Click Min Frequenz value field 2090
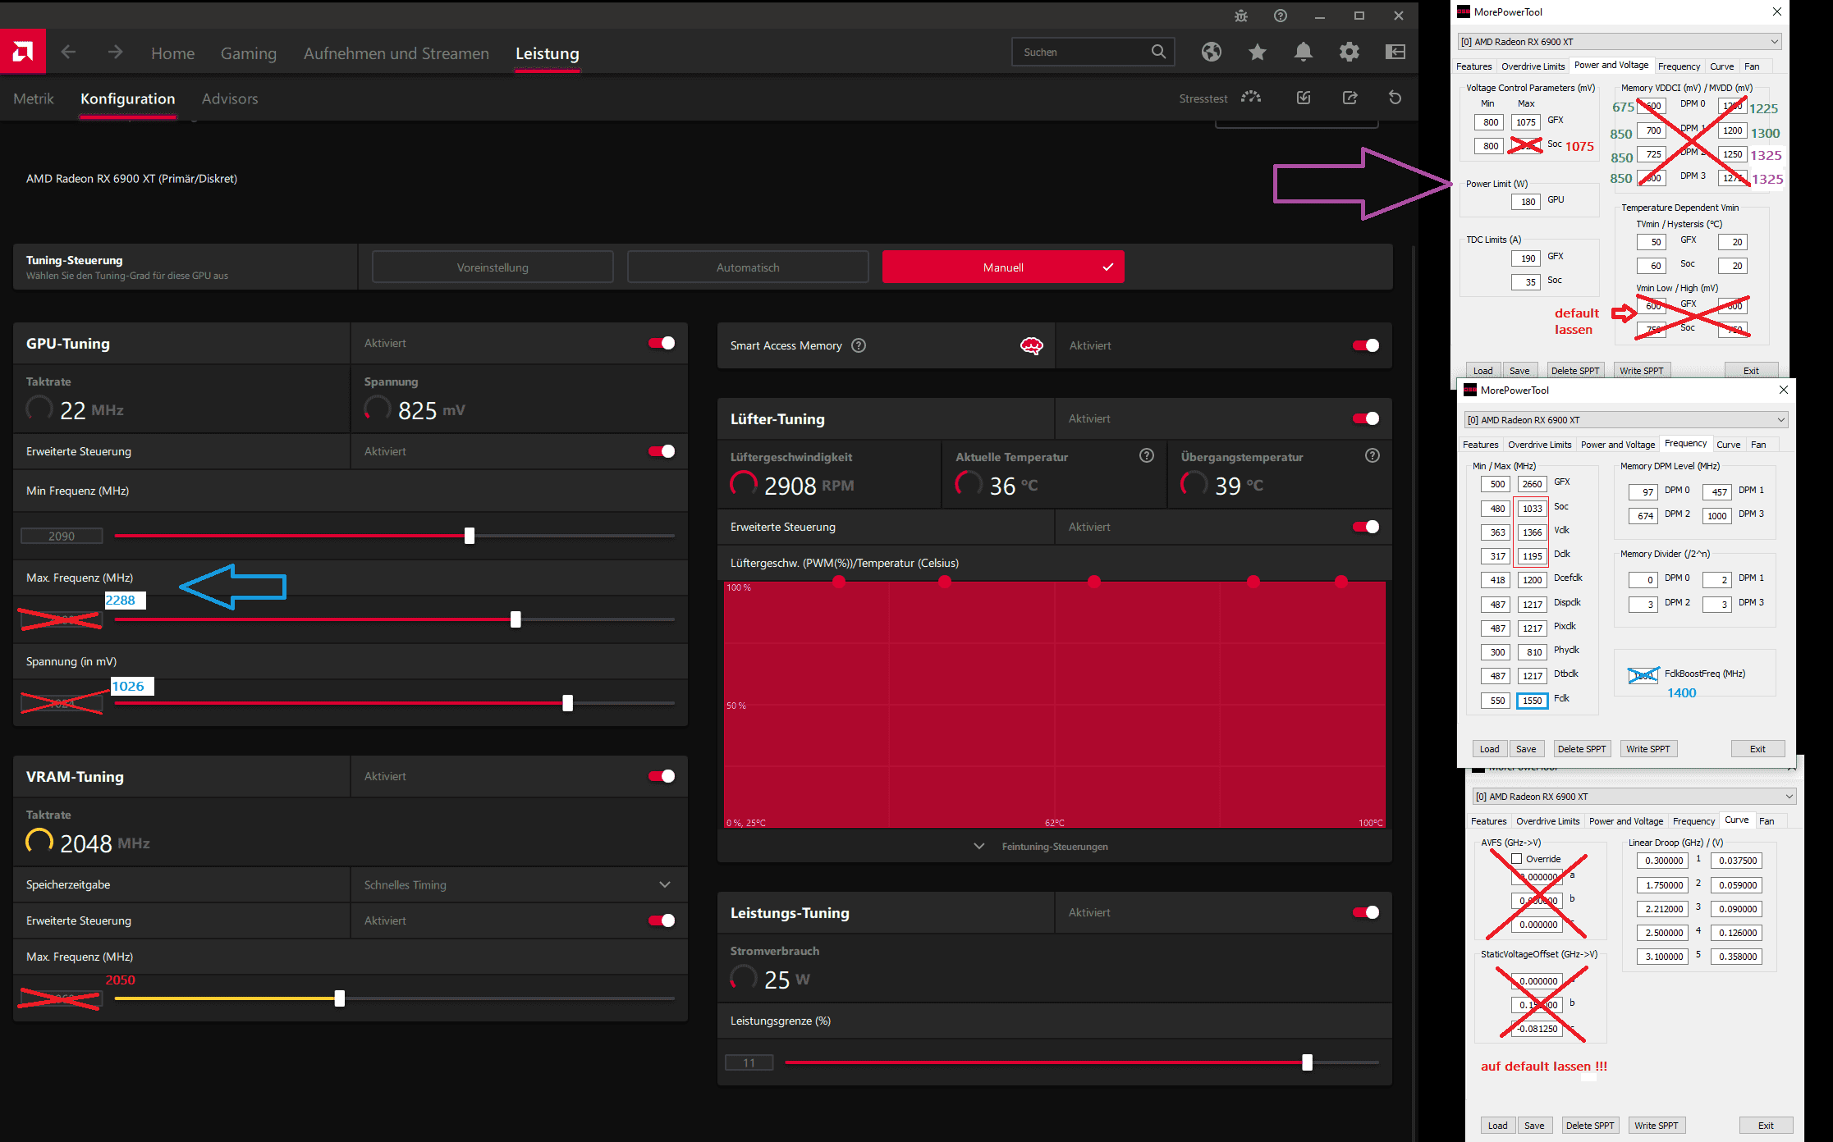Image resolution: width=1833 pixels, height=1142 pixels. [x=62, y=536]
